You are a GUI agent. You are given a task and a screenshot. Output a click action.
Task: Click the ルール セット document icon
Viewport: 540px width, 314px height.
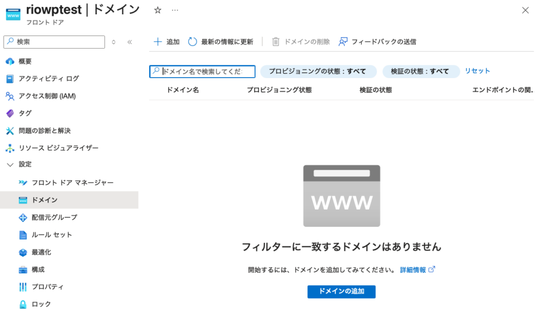[x=23, y=235]
